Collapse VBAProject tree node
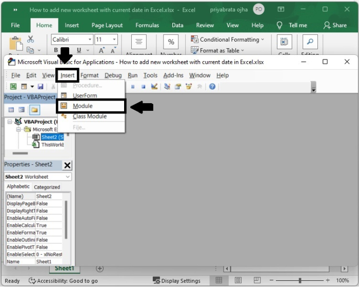 [x=10, y=122]
